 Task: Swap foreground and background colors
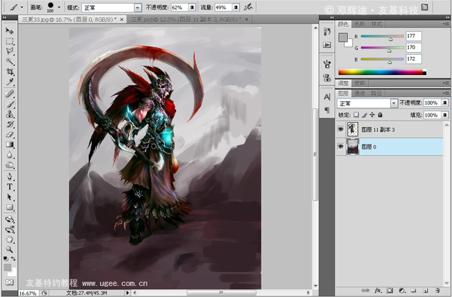coord(13,258)
